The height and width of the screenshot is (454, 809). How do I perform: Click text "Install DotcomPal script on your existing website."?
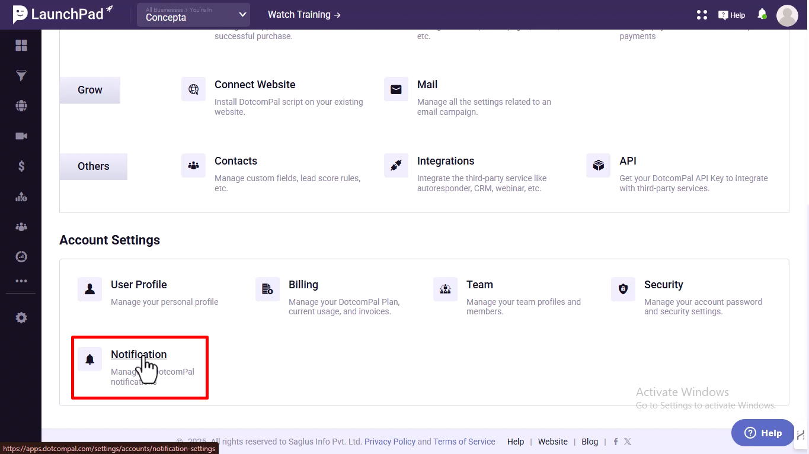click(x=289, y=107)
